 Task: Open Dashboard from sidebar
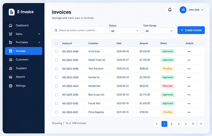coord(24,25)
